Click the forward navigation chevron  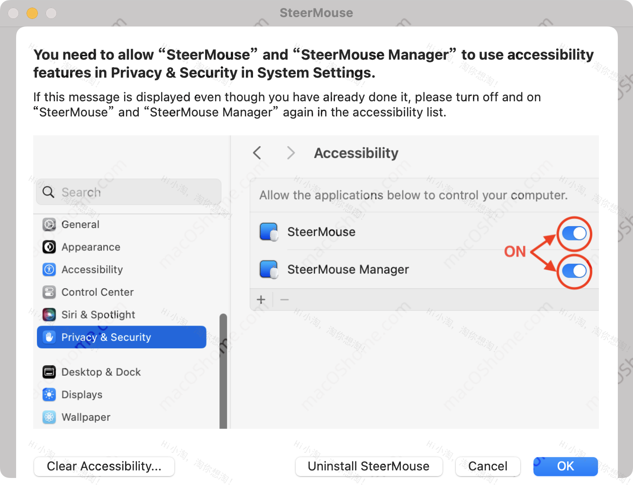click(291, 152)
